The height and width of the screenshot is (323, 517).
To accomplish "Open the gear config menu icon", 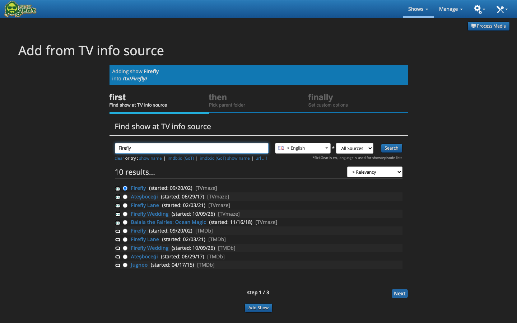I will tap(479, 9).
